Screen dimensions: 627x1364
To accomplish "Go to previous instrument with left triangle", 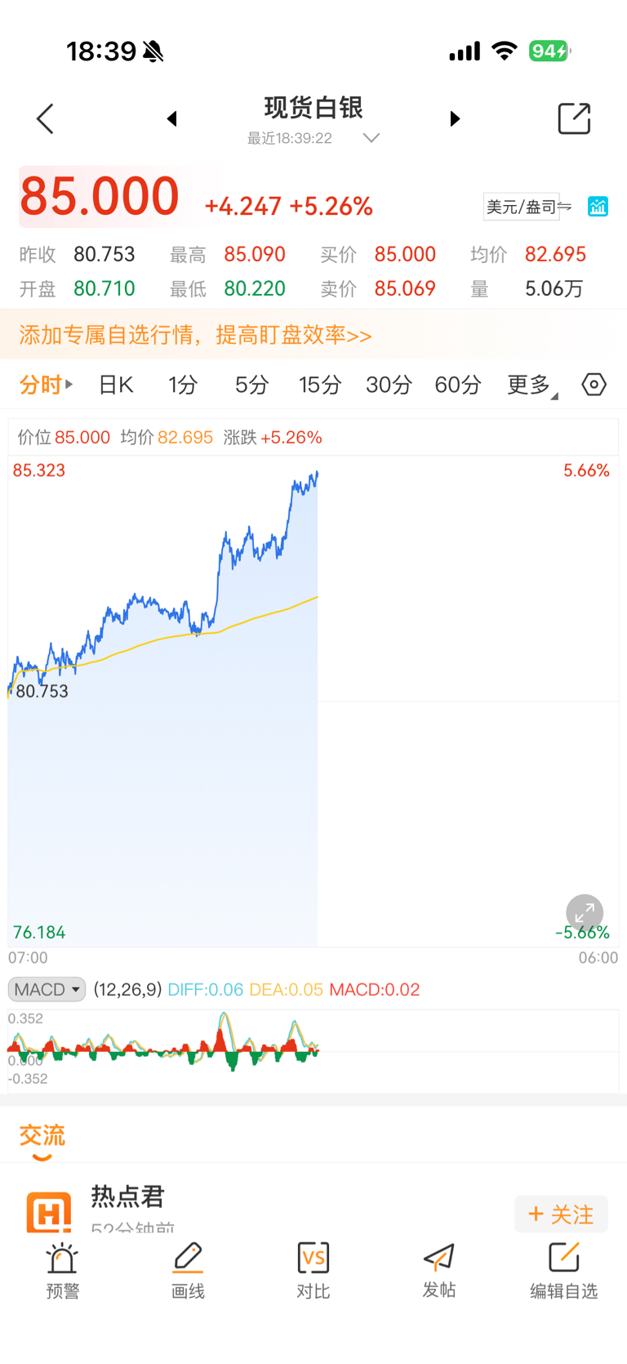I will pyautogui.click(x=171, y=119).
